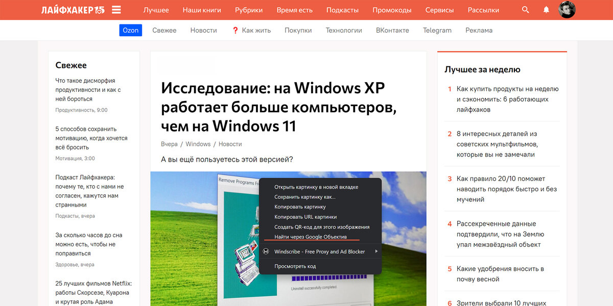Click 'Продуктивность, 9:00' category label
Viewport: 613px width, 306px height.
coord(81,110)
